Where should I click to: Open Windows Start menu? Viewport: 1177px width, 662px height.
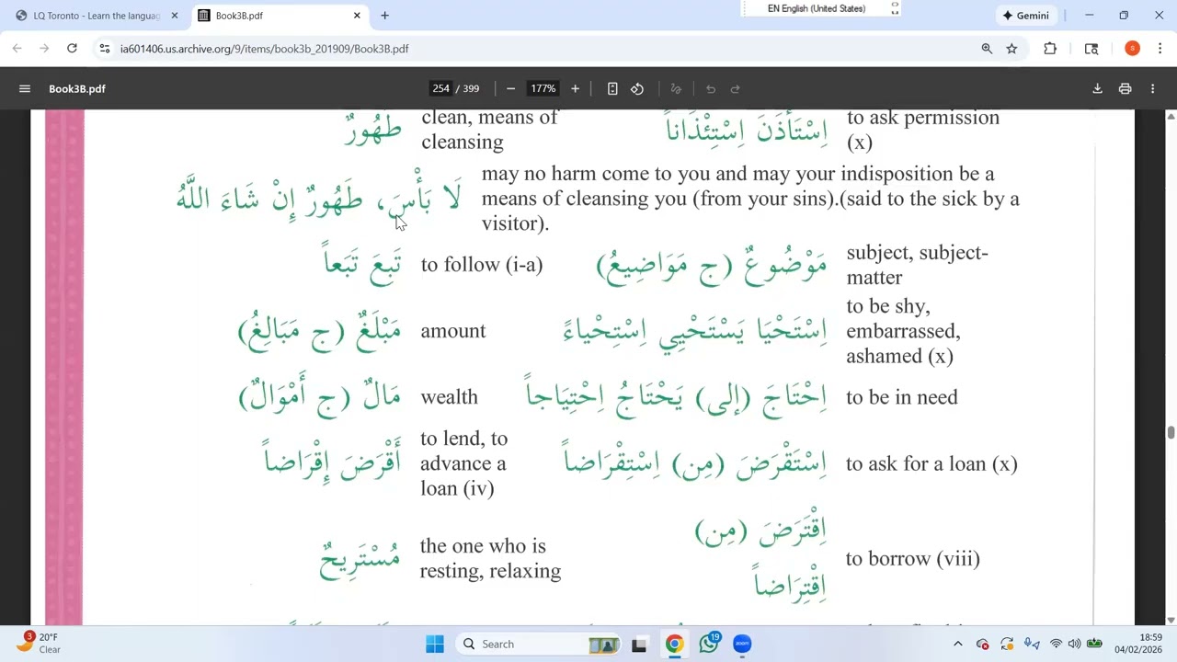[x=435, y=644]
